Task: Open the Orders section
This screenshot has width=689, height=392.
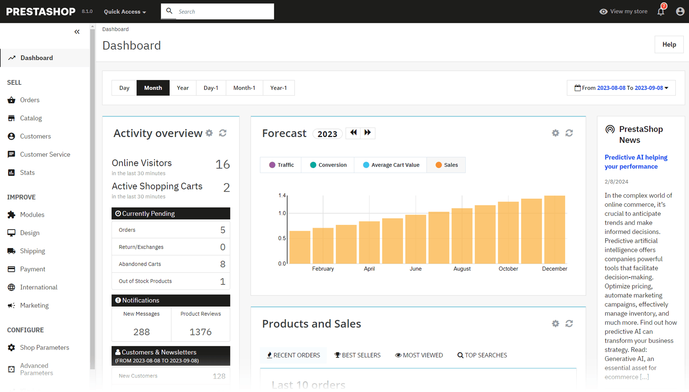Action: 29,100
